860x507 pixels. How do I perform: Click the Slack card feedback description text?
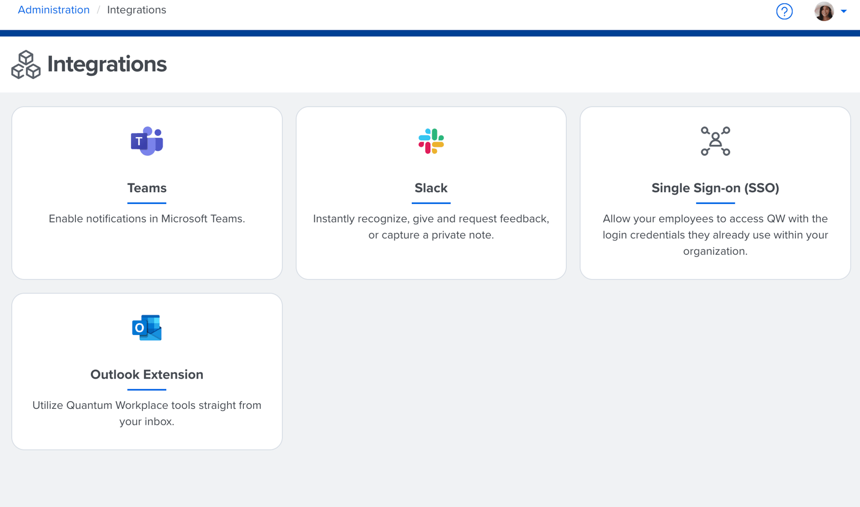pyautogui.click(x=431, y=227)
